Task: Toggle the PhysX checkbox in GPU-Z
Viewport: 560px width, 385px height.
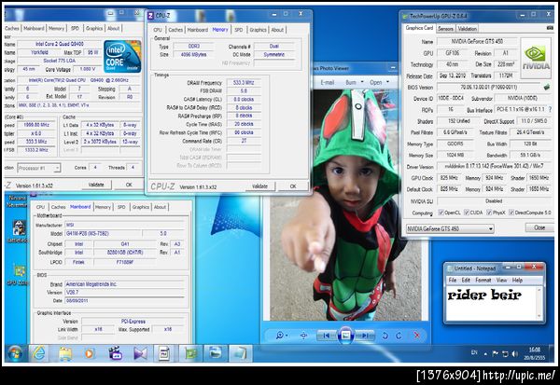Action: point(489,213)
